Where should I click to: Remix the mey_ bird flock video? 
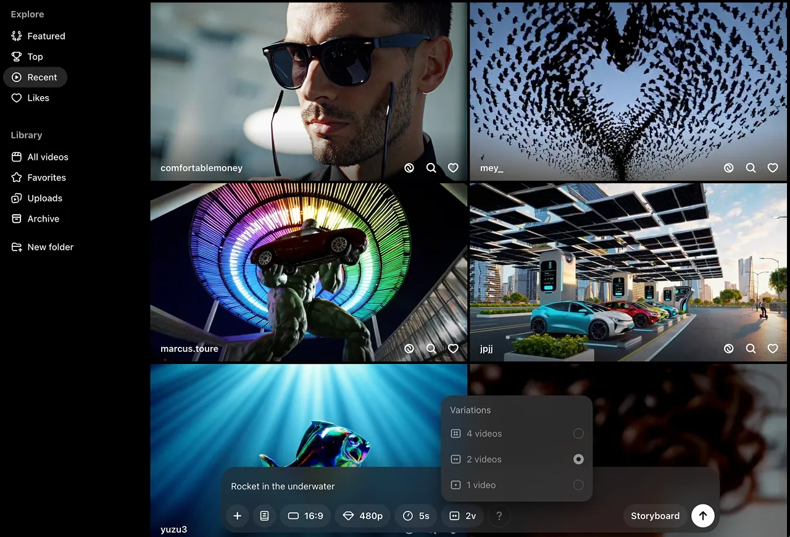pos(728,168)
